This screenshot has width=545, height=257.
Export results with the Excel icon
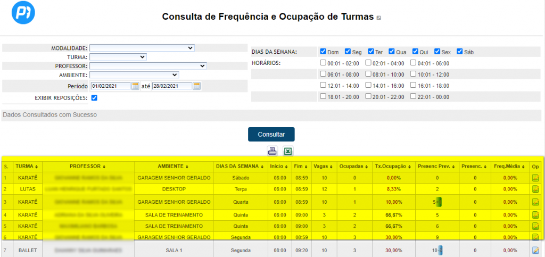click(287, 151)
